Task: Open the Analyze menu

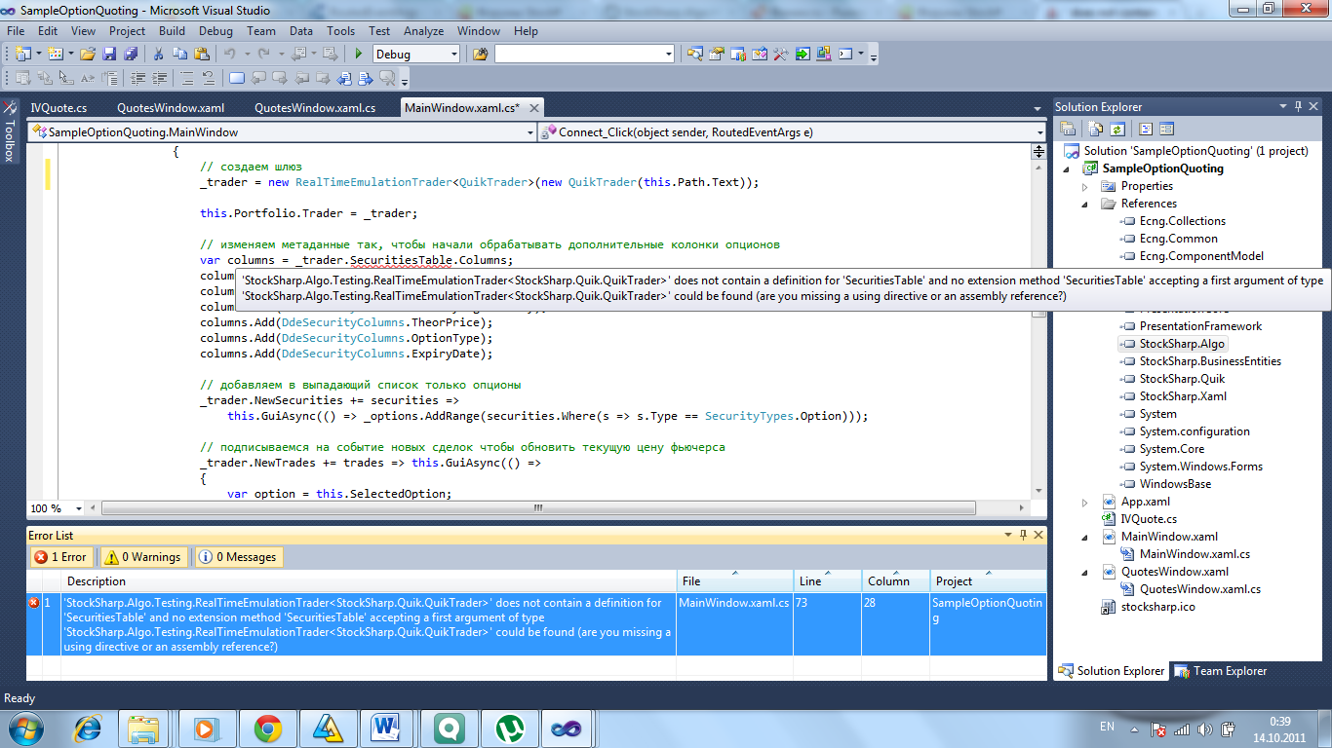Action: [x=423, y=31]
